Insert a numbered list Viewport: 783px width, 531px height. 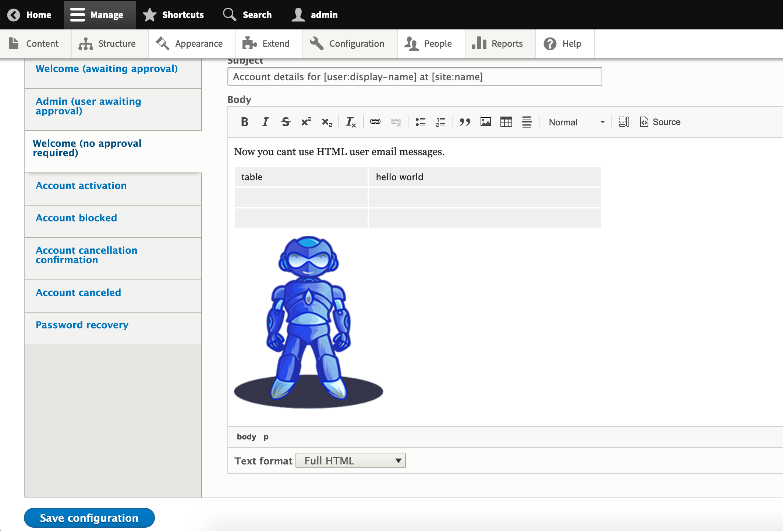point(441,122)
